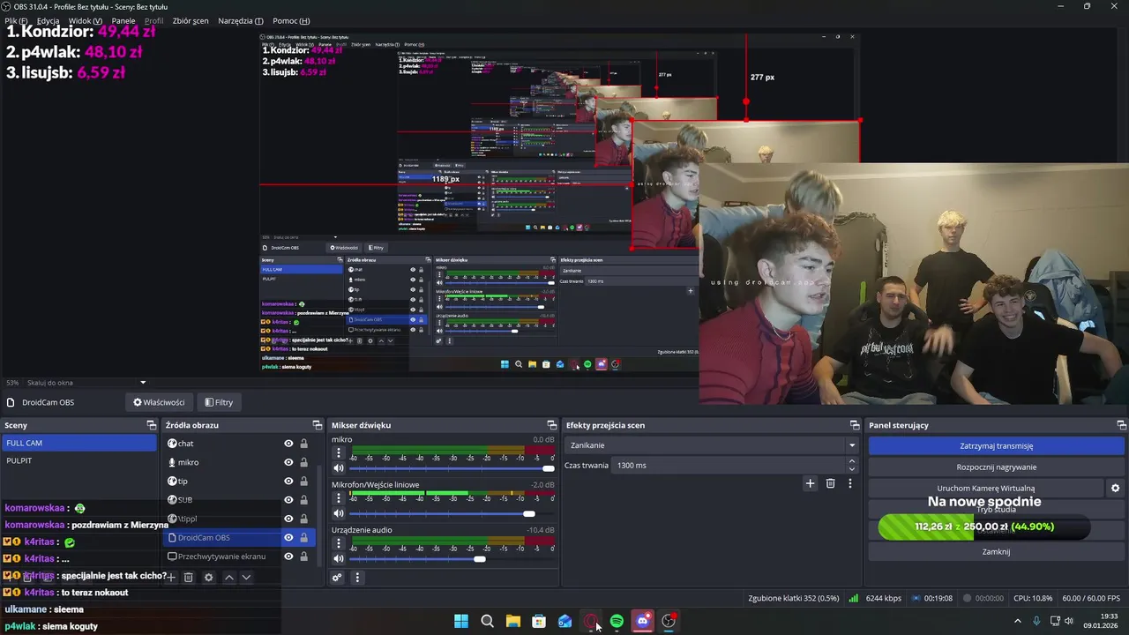Open audio mixer menu dots beside gear
The image size is (1129, 635).
point(357,578)
